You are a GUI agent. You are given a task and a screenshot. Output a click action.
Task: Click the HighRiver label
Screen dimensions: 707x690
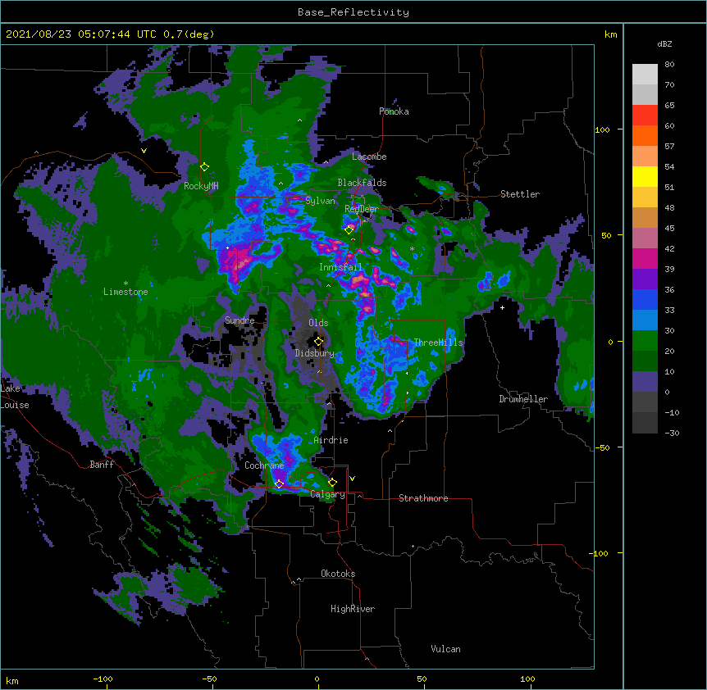point(353,609)
